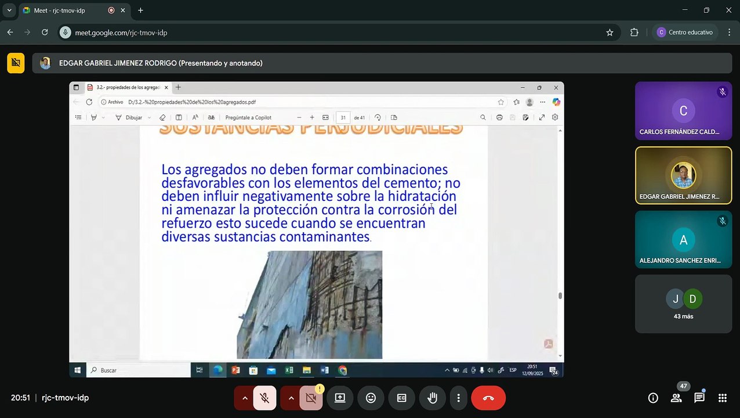Click the shared Edge Copilot icon
Viewport: 740px width, 418px height.
(556, 102)
